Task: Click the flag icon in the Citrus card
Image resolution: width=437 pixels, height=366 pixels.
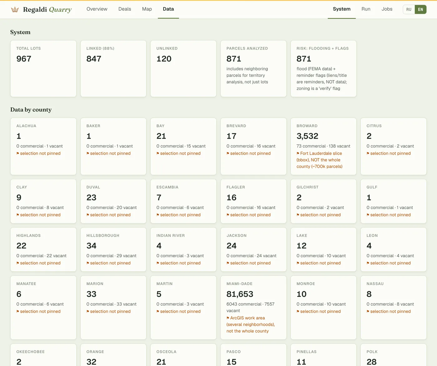Action: [368, 153]
